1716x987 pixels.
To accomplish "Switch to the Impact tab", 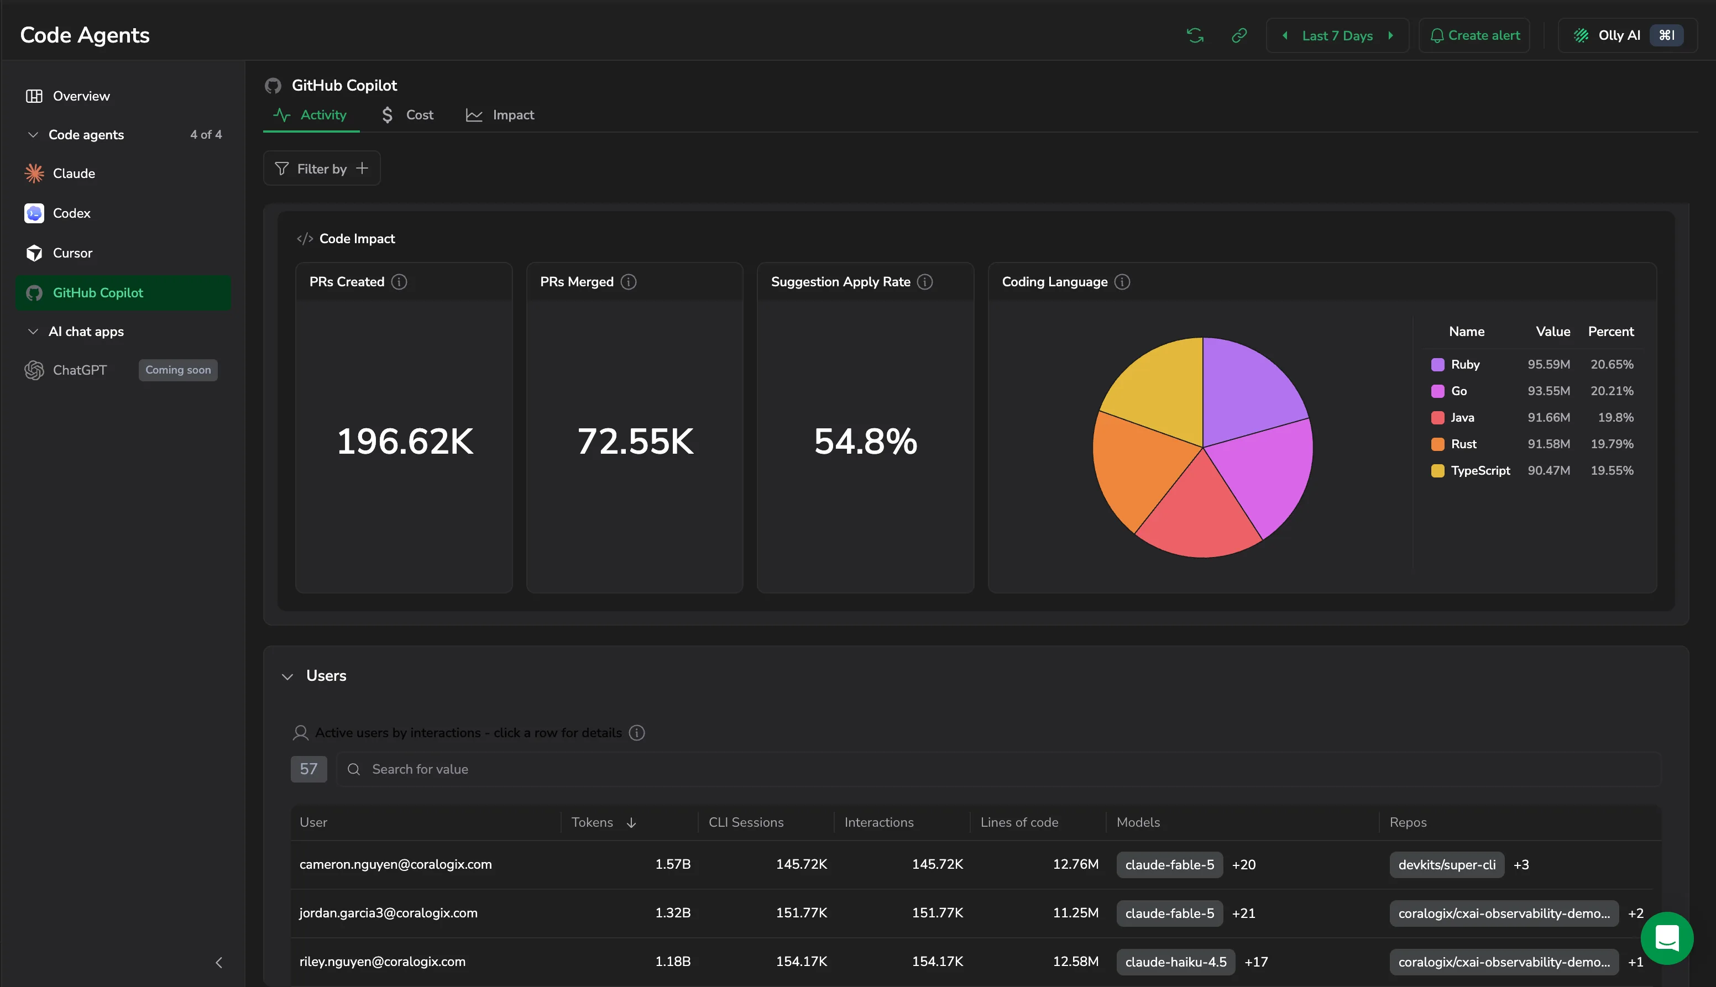I will [x=500, y=116].
